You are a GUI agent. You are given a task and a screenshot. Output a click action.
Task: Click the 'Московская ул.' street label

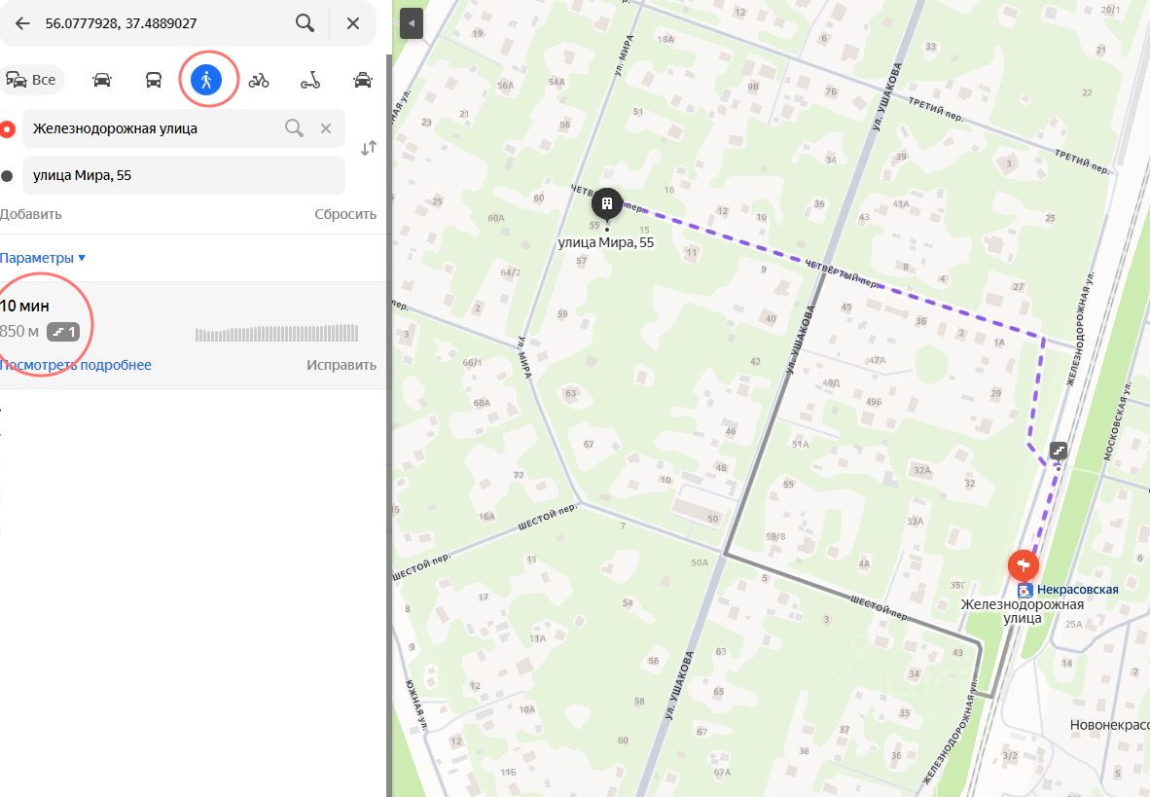click(1117, 421)
